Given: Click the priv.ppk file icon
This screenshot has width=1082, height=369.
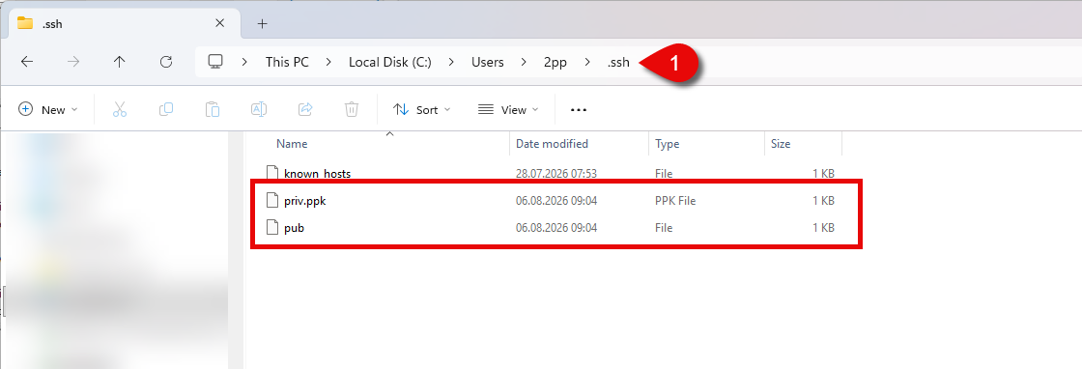Looking at the screenshot, I should pyautogui.click(x=272, y=201).
